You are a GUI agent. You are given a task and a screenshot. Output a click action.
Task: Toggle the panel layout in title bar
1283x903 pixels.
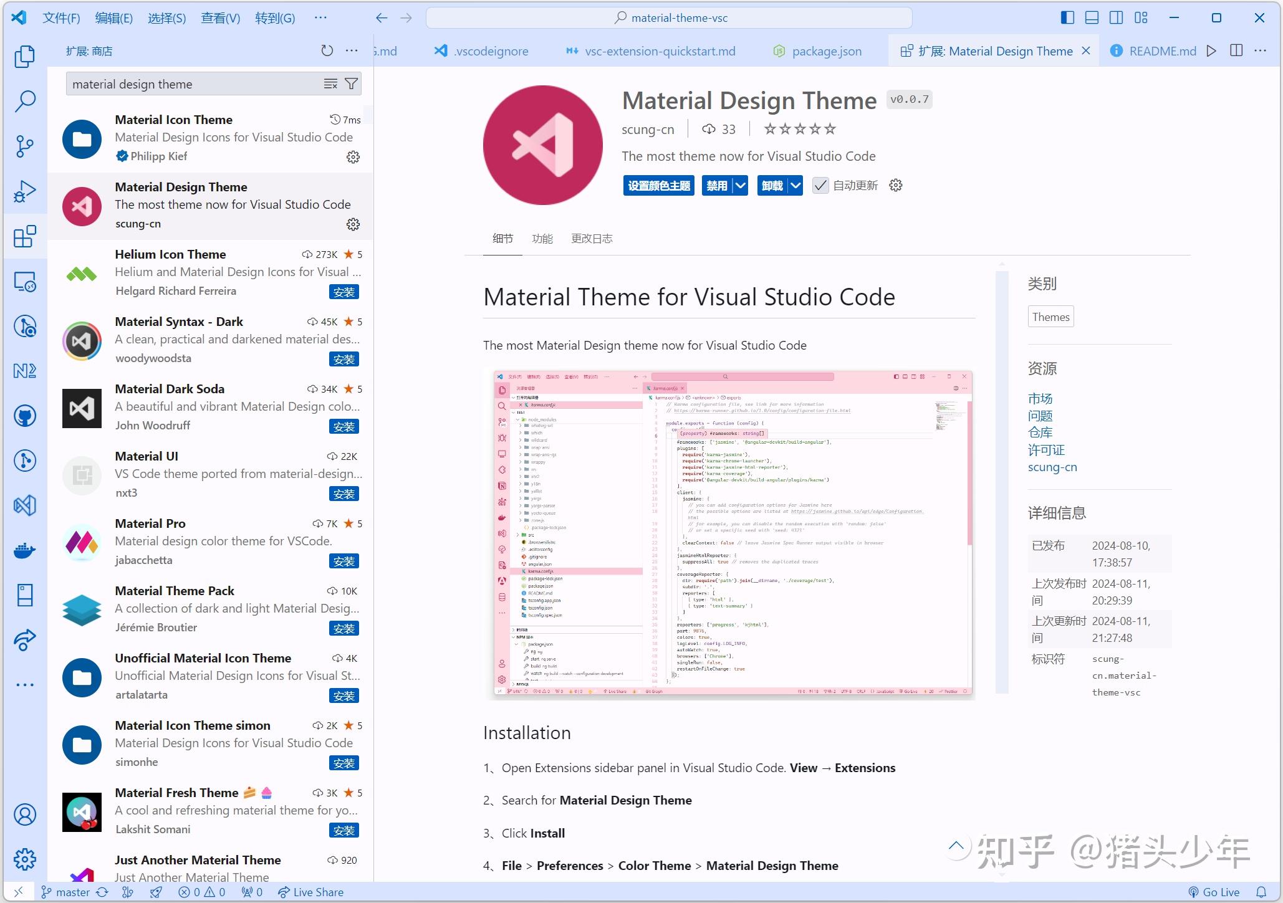1092,17
